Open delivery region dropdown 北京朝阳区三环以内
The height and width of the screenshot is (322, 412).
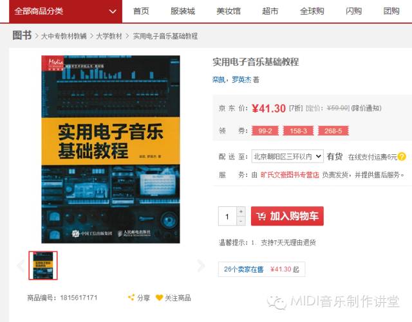point(288,156)
